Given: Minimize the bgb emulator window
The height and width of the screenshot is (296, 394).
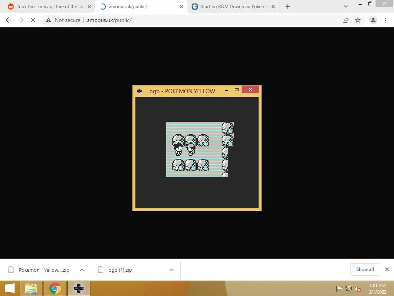Looking at the screenshot, I should point(226,90).
